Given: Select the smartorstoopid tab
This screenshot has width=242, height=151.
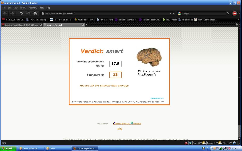Looking at the screenshot, I should 64,25.
